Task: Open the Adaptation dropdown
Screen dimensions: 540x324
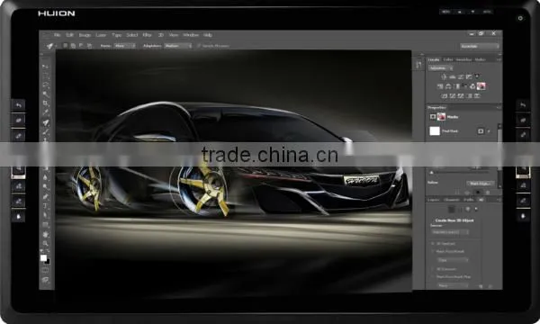Action: click(177, 46)
